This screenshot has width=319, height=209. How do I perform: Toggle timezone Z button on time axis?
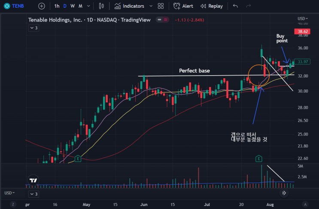click(x=13, y=204)
